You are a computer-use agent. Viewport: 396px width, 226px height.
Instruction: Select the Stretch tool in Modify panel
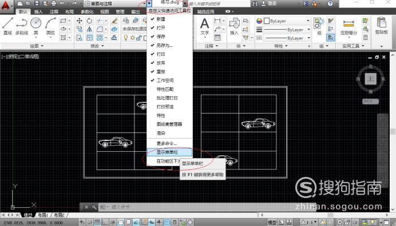point(80,38)
